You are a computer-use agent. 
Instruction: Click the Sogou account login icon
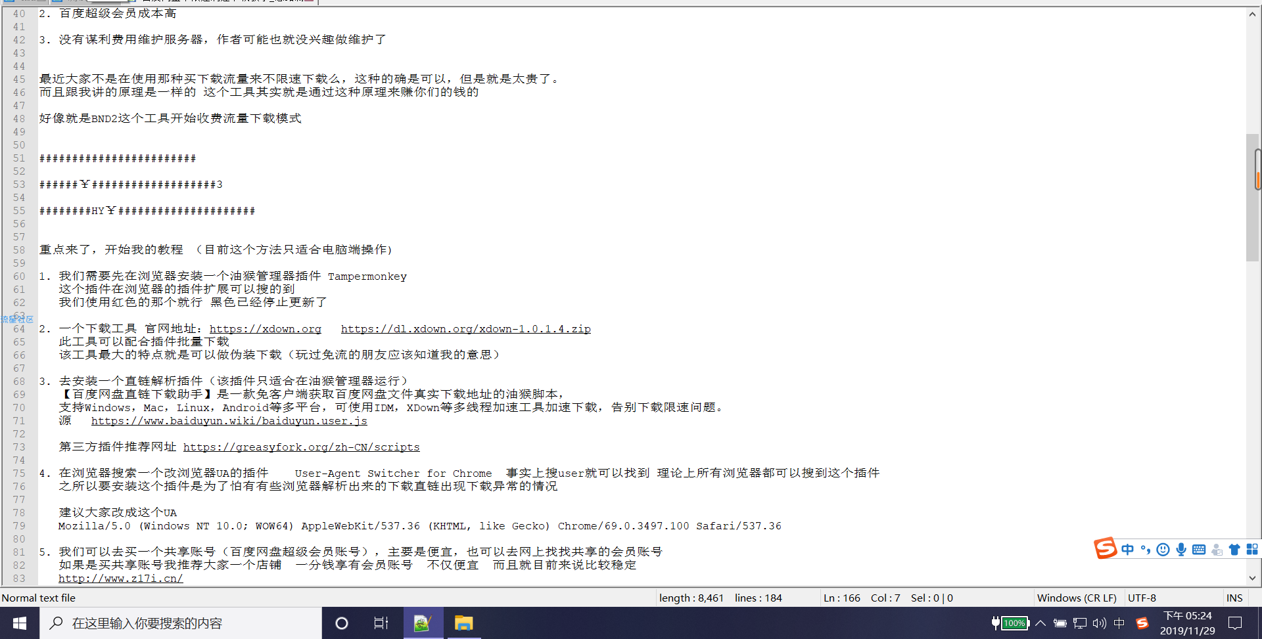click(x=1217, y=550)
